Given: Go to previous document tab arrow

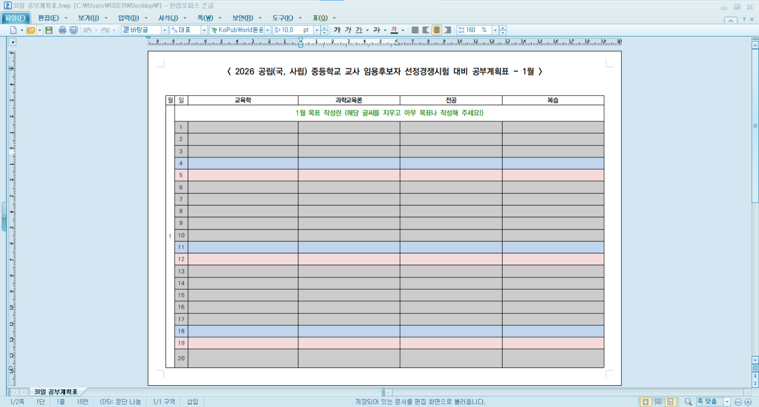Looking at the screenshot, I should coord(16,392).
